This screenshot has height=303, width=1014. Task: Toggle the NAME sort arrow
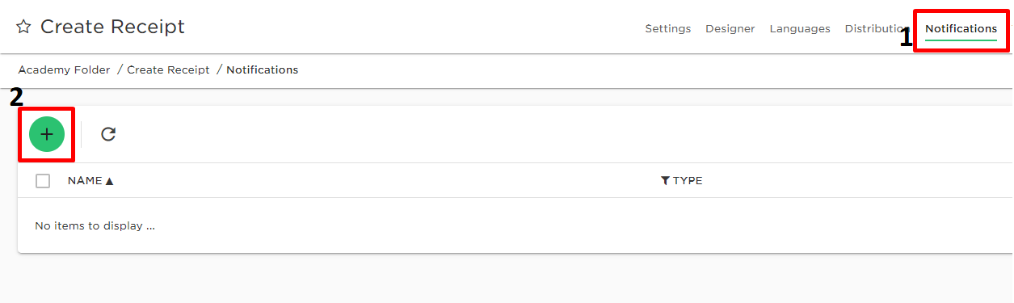109,181
